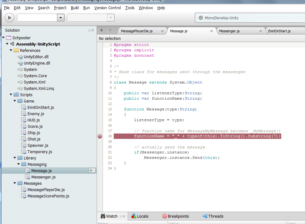Collapse the References folder
This screenshot has height=224, width=305.
pyautogui.click(x=11, y=50)
